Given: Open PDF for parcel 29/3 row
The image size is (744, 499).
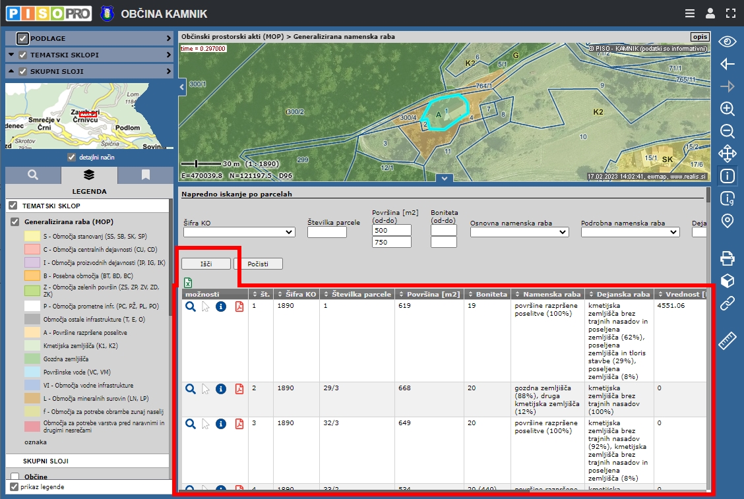Looking at the screenshot, I should 239,389.
